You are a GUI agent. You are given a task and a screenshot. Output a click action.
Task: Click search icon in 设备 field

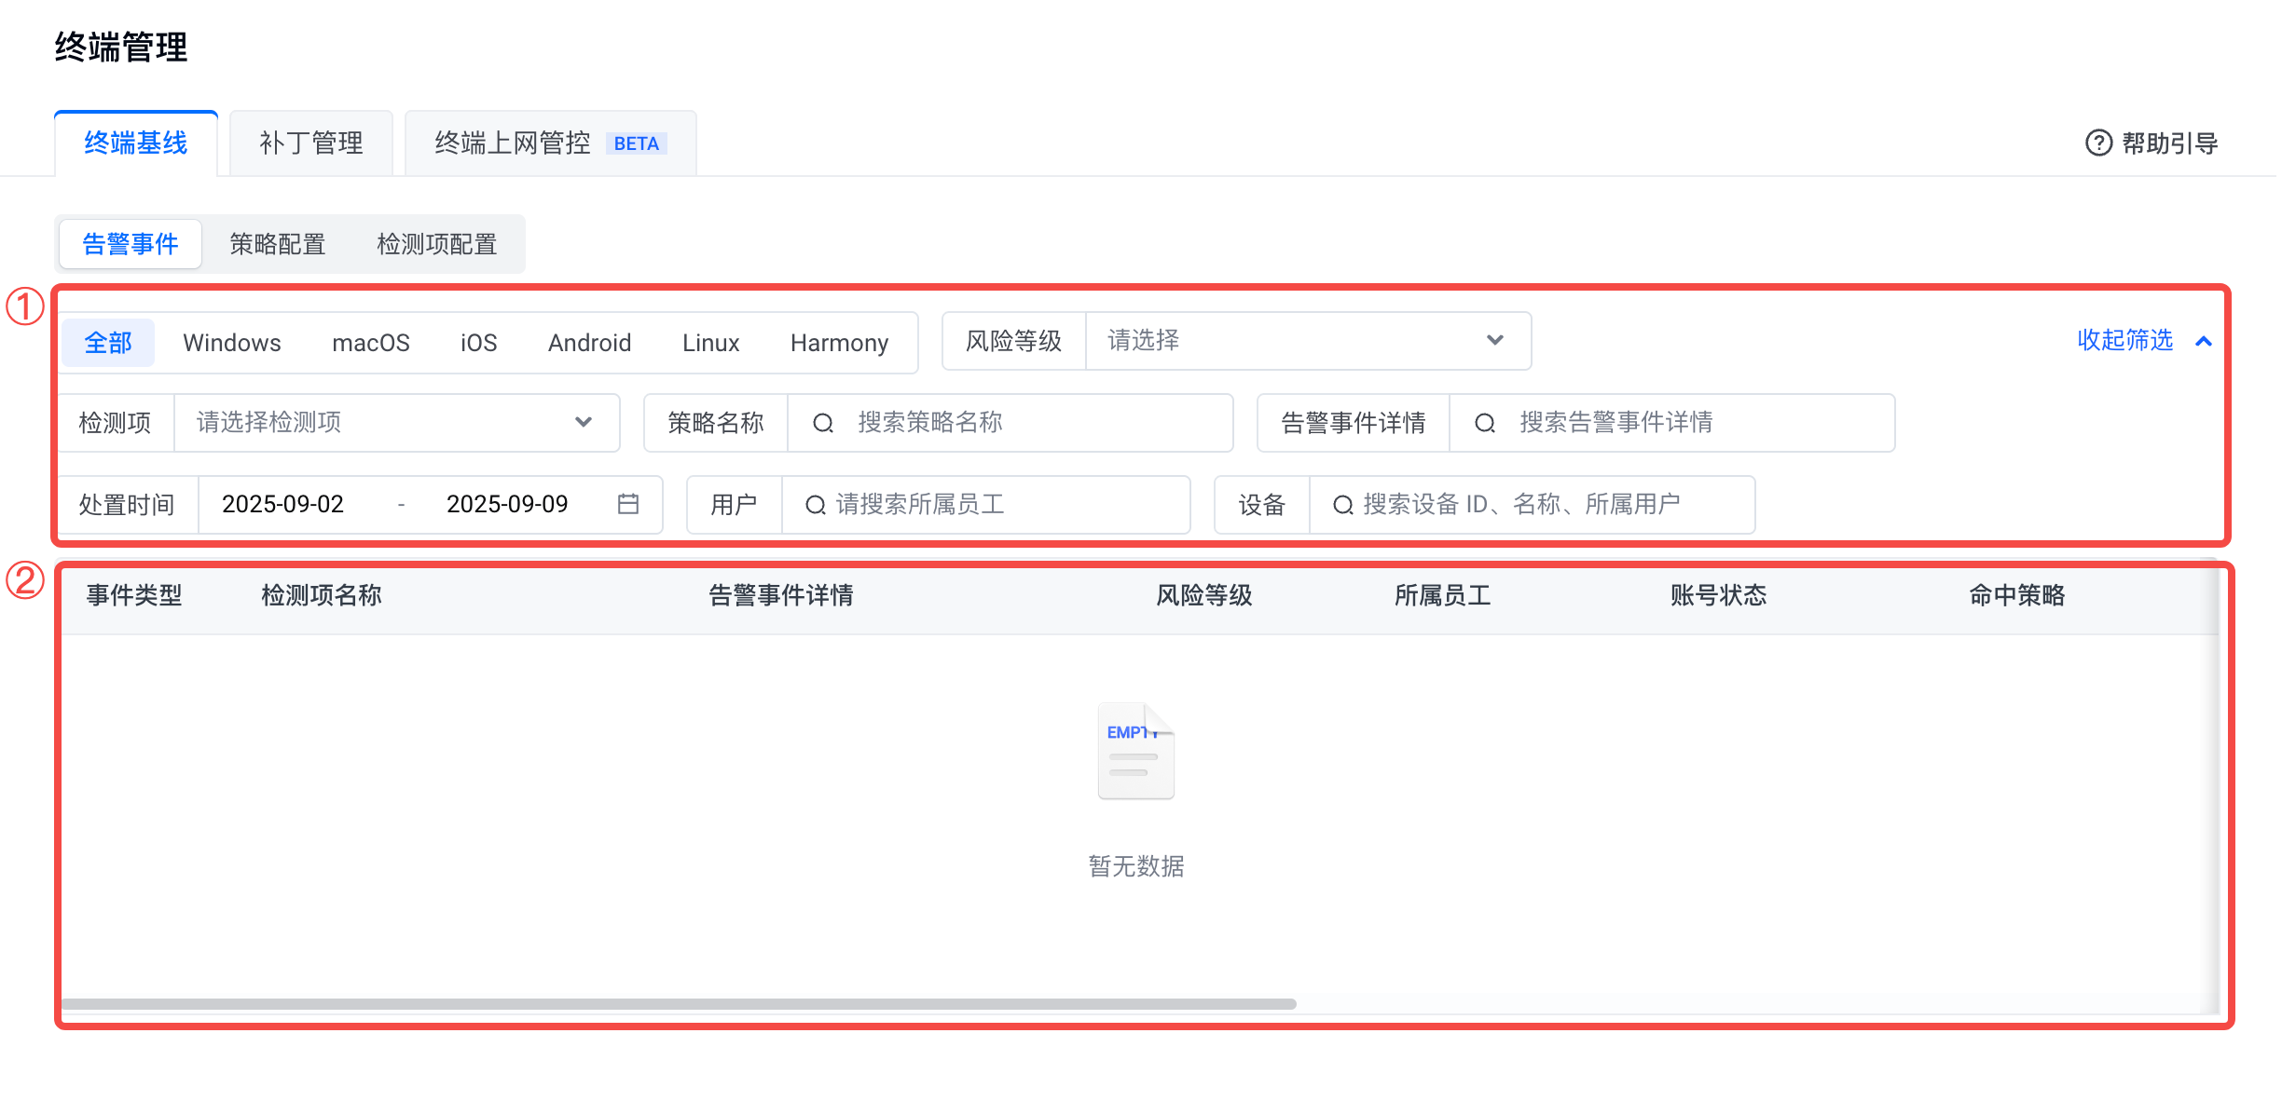[1342, 505]
